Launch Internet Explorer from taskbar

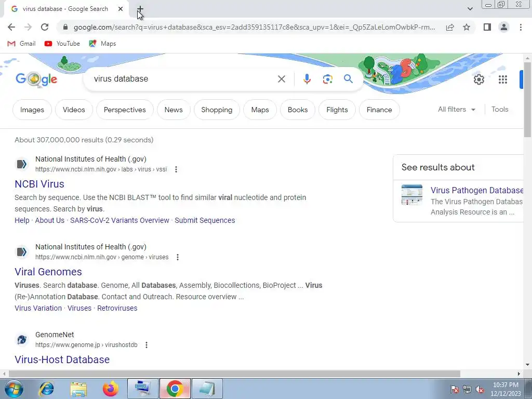point(46,389)
